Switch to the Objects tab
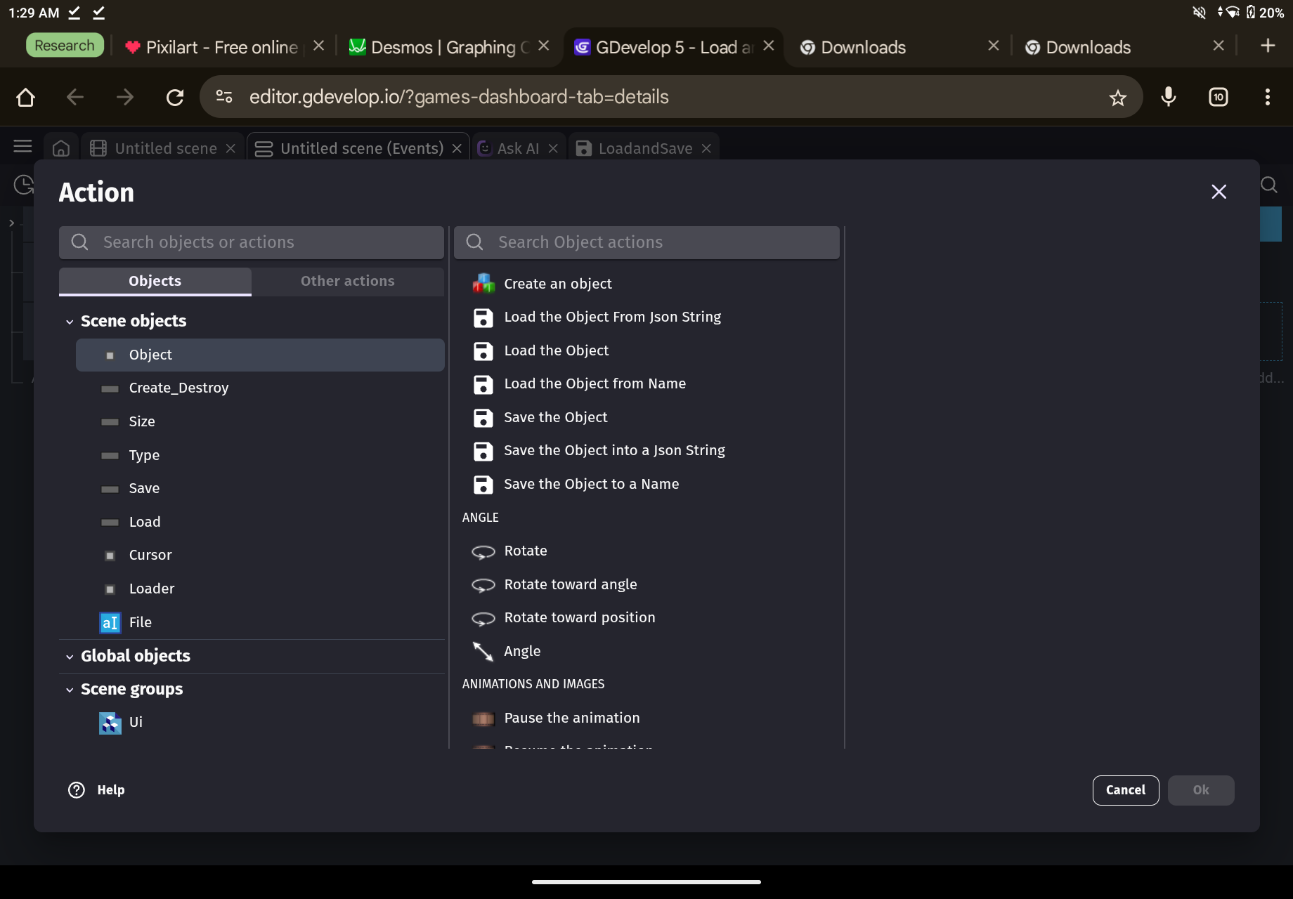 [155, 281]
